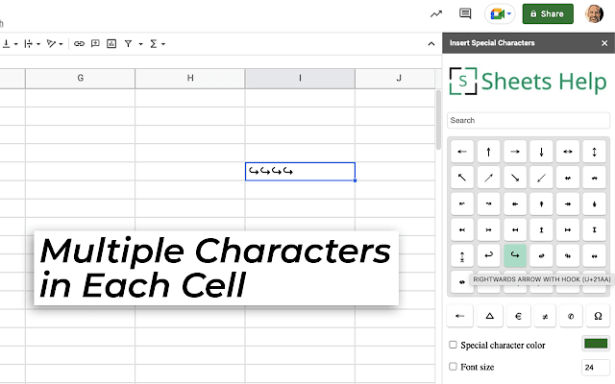Insert the leftwards arrow from bar
Screen dimensions: 615x384
click(x=515, y=230)
